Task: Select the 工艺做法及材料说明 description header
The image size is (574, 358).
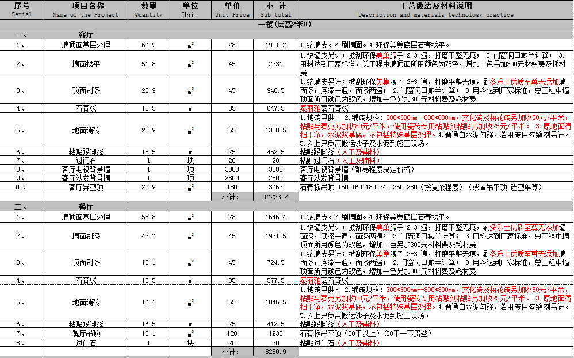Action: 435,10
